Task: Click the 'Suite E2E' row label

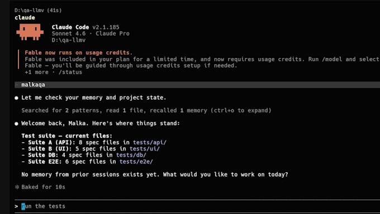Action: (45, 162)
